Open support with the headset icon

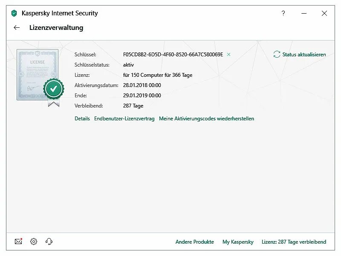point(49,241)
